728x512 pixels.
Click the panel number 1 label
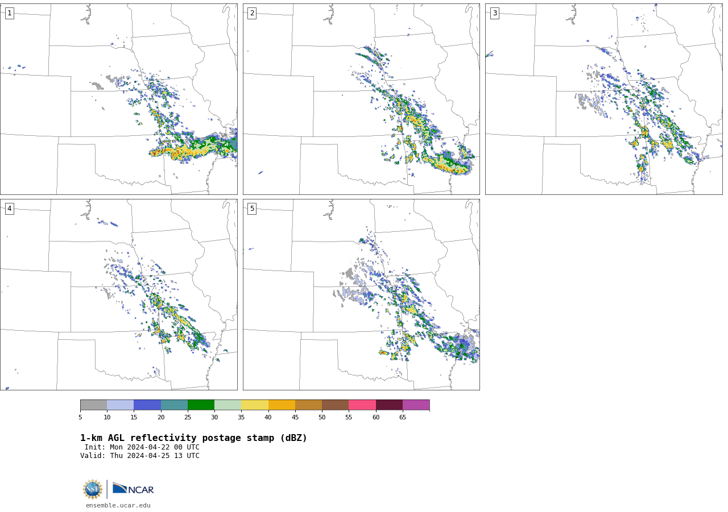(x=9, y=13)
